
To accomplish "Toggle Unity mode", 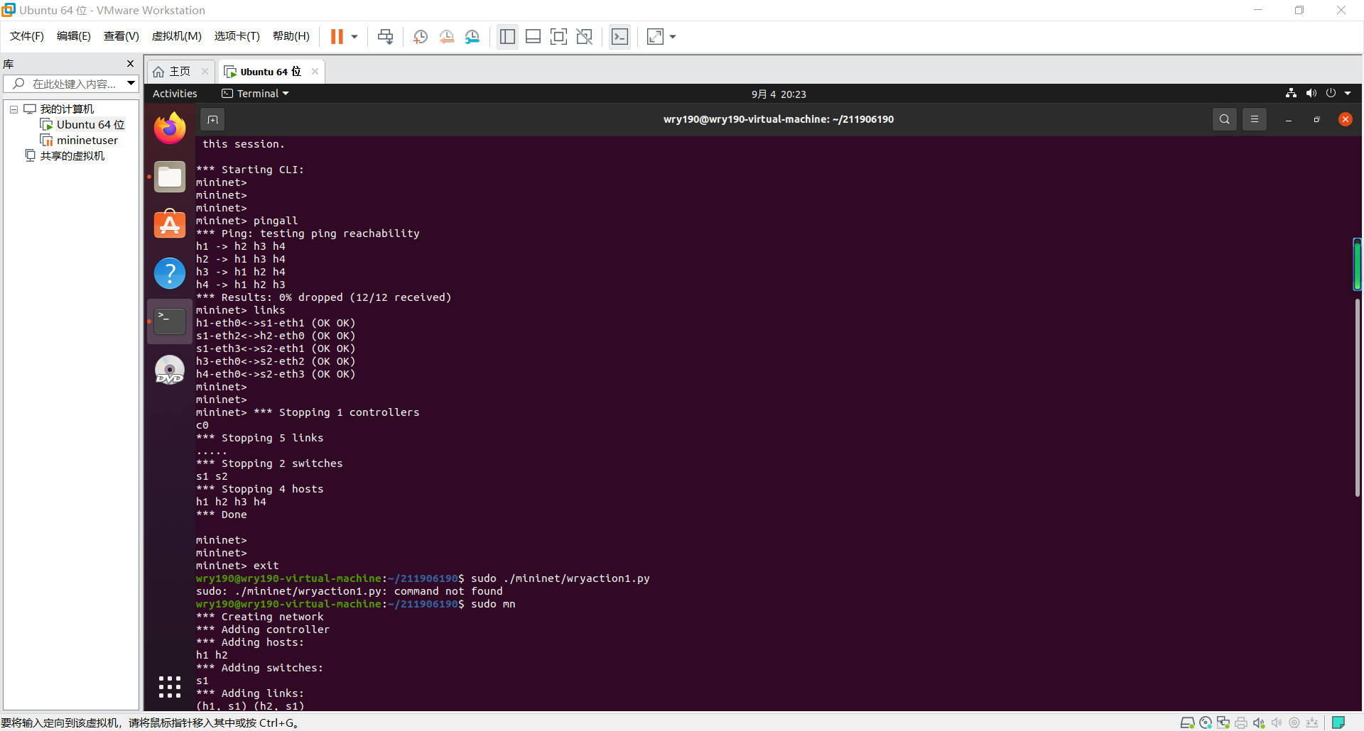I will pos(584,37).
